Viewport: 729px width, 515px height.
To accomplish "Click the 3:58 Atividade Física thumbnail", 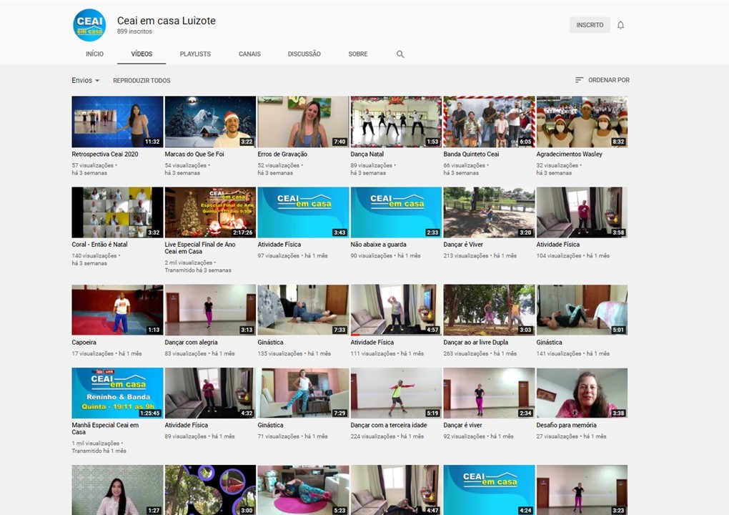I will tap(582, 212).
